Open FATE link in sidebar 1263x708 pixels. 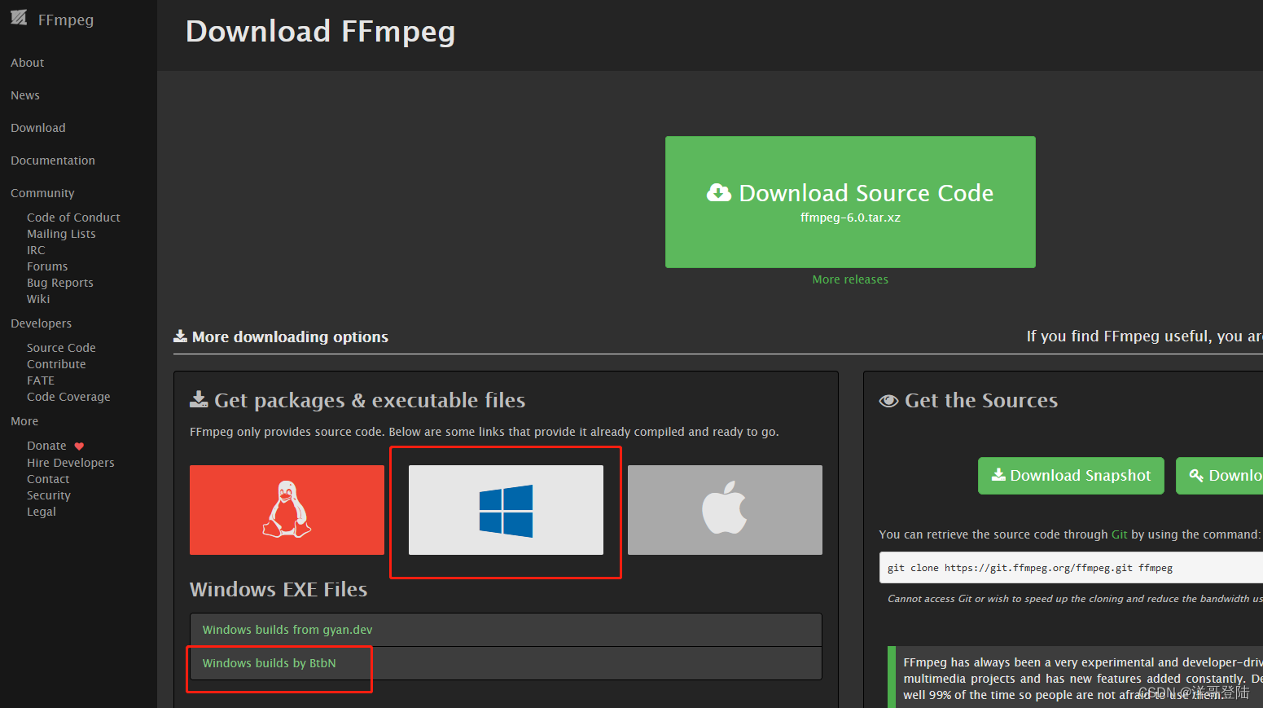[x=41, y=380]
